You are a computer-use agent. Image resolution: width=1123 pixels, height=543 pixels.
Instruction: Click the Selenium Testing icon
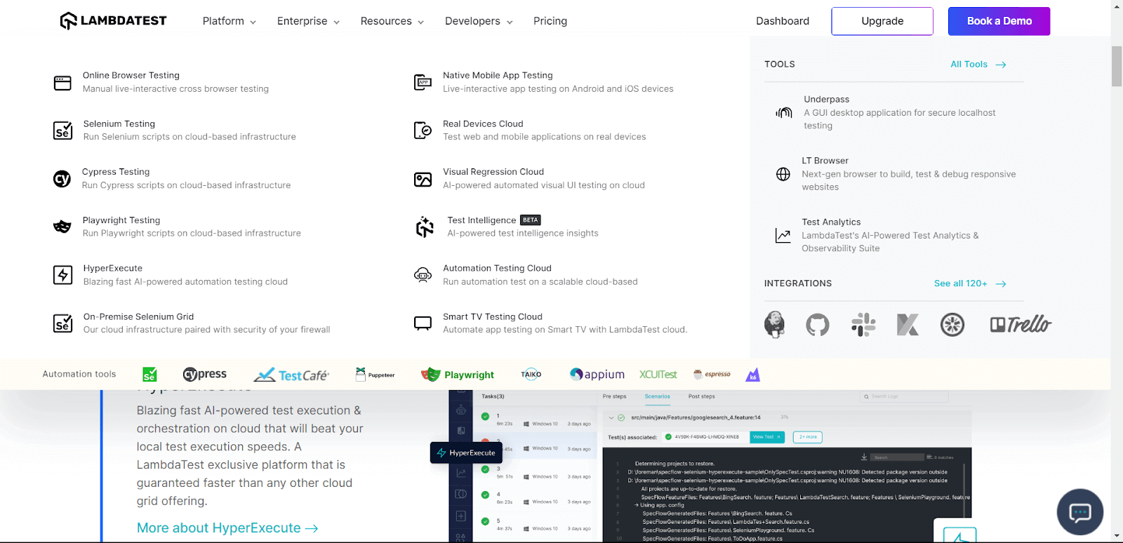pos(62,130)
